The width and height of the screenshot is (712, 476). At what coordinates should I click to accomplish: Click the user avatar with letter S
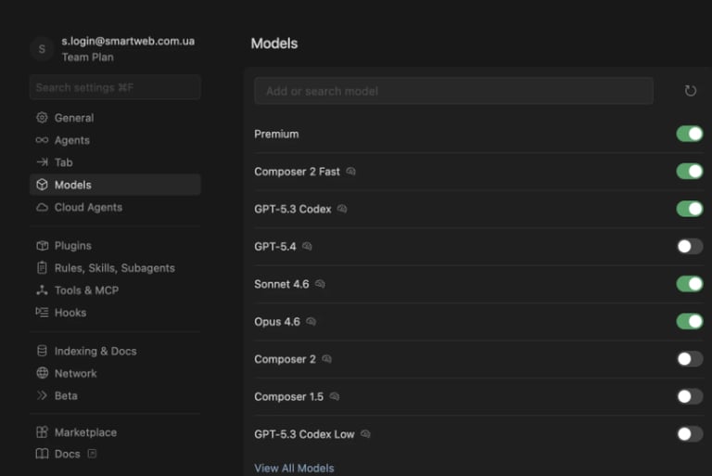[42, 48]
